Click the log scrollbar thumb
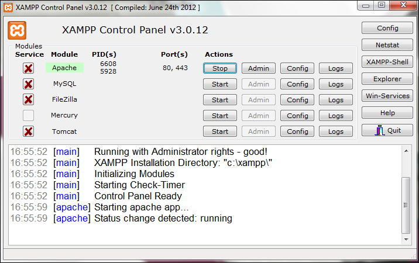 [x=406, y=205]
